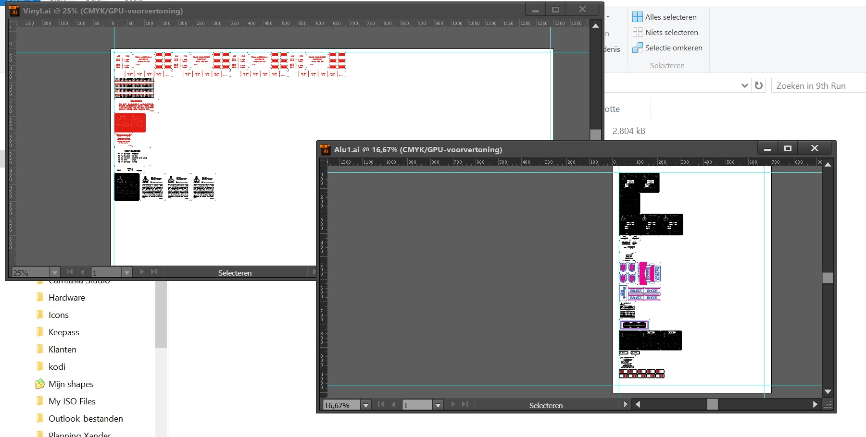Click the Outlook-bestanden folder icon
The width and height of the screenshot is (866, 437).
click(x=40, y=418)
